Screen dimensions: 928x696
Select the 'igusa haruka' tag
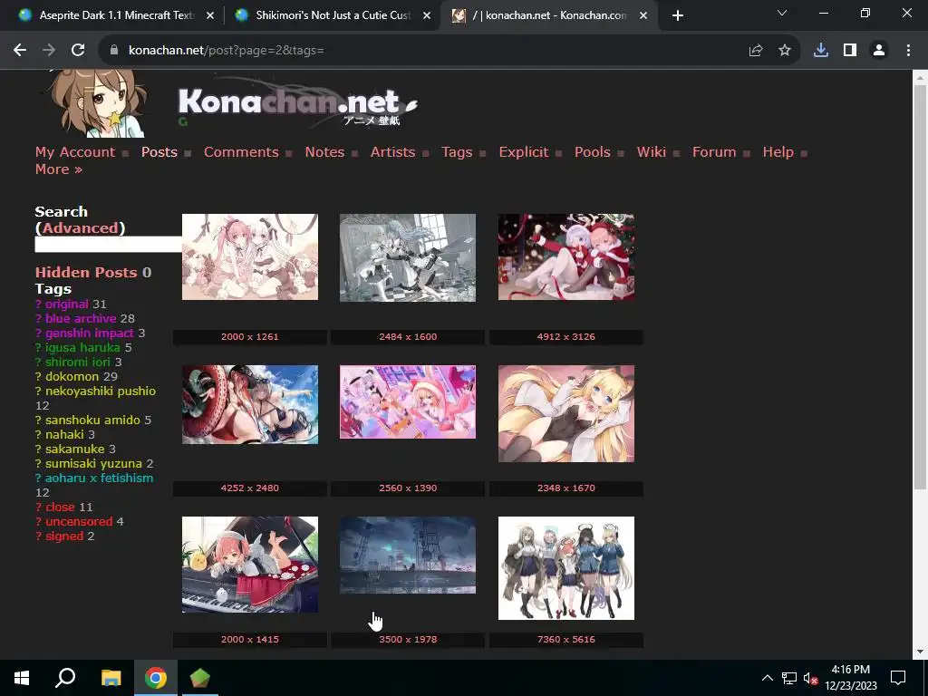82,347
